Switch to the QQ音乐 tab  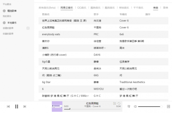[82, 8]
